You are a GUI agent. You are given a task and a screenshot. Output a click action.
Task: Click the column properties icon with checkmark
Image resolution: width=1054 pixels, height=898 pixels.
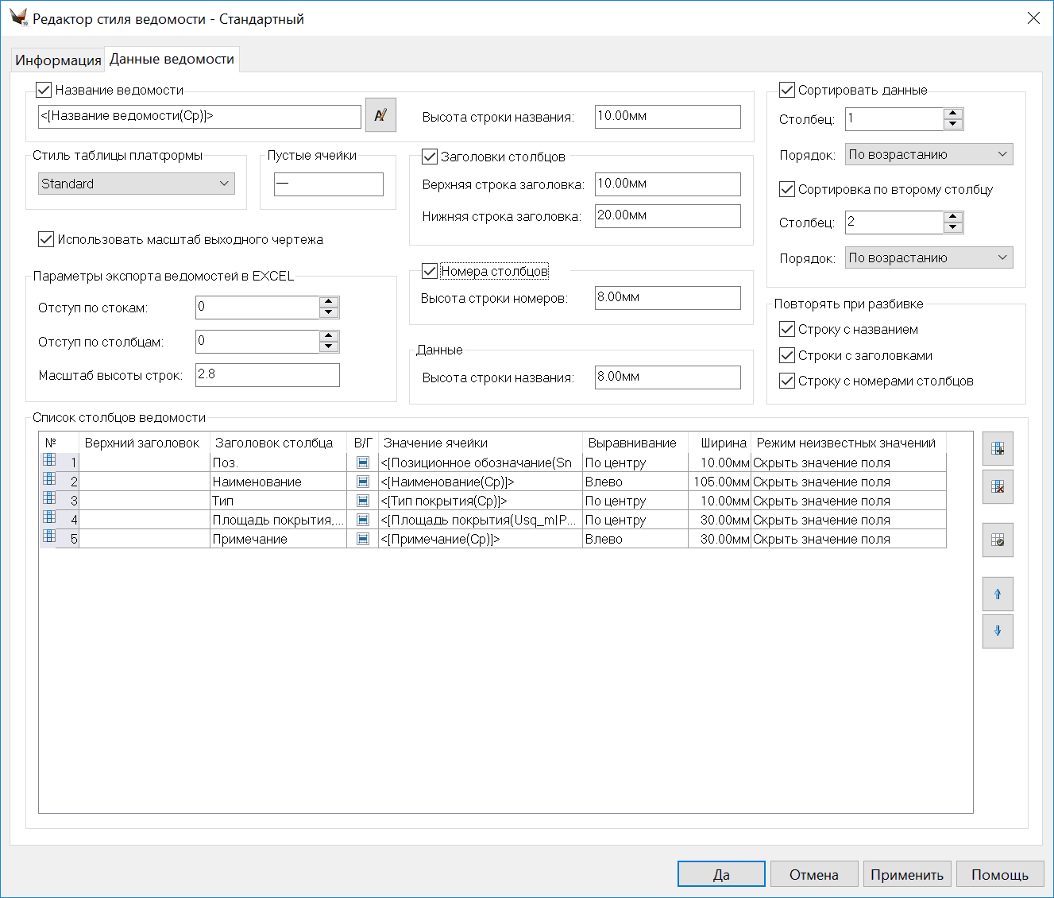point(998,540)
